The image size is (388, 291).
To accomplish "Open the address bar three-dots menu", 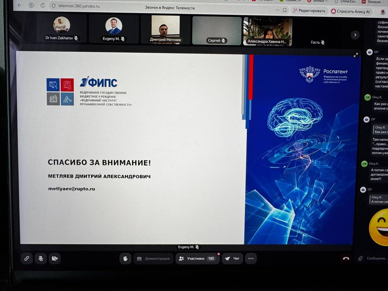I will tap(277, 10).
